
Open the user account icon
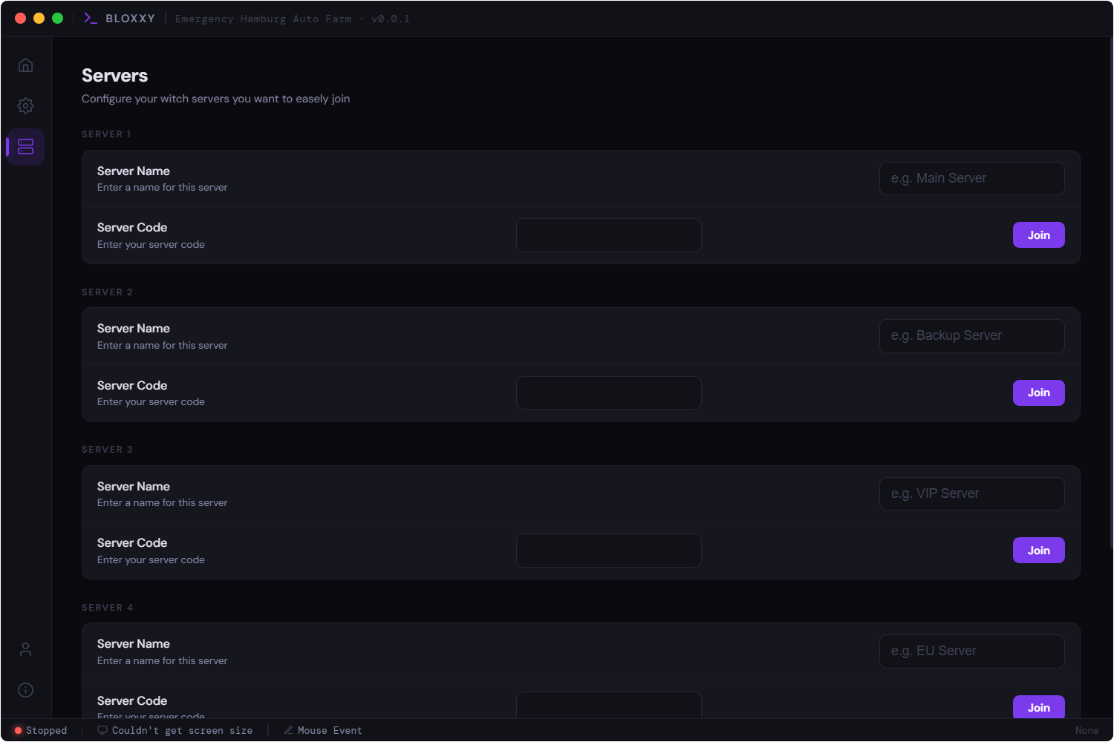[x=25, y=649]
